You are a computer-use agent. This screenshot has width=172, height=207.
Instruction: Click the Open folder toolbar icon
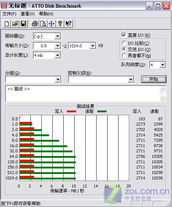[15, 24]
